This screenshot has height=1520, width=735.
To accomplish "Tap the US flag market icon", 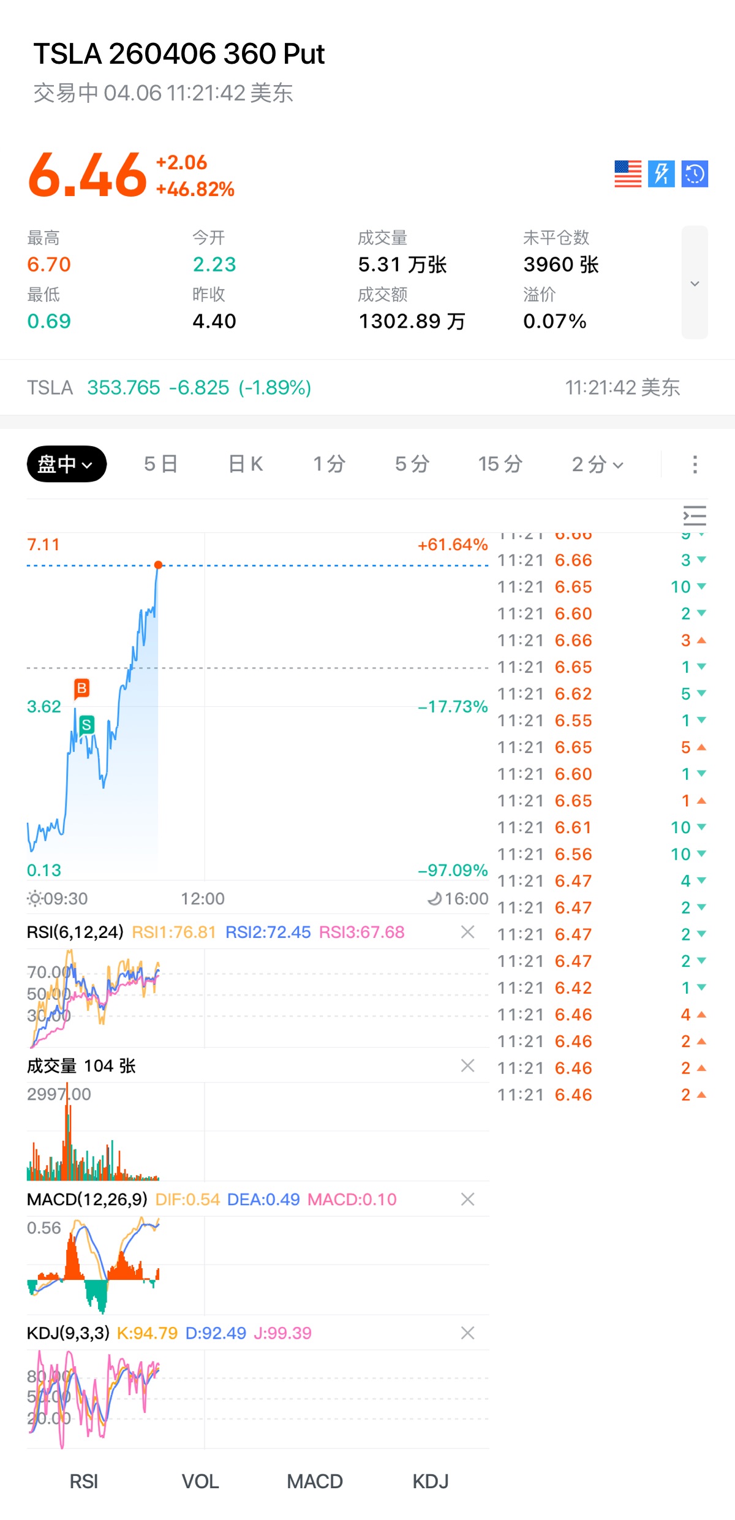I will pos(628,174).
